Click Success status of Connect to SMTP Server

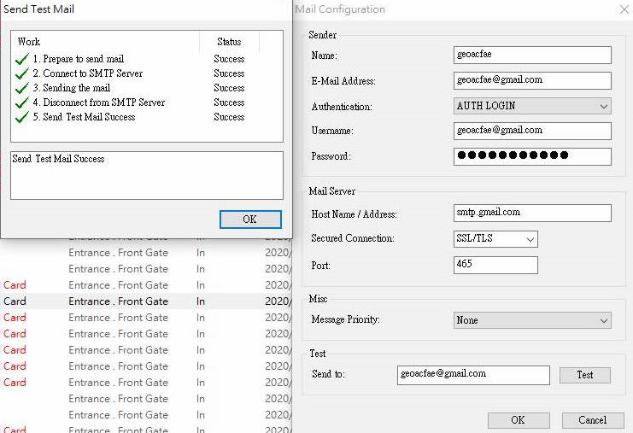point(229,73)
